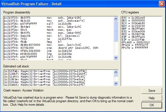Click the EAX = 1c261ce8 register

133,18
